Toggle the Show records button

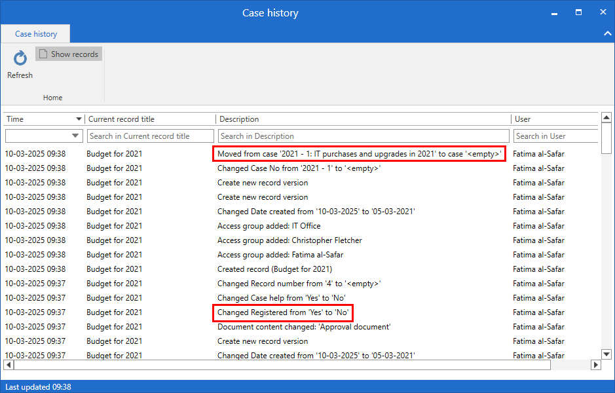(69, 54)
